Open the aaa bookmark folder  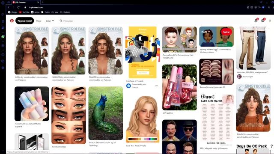pyautogui.click(x=55, y=12)
